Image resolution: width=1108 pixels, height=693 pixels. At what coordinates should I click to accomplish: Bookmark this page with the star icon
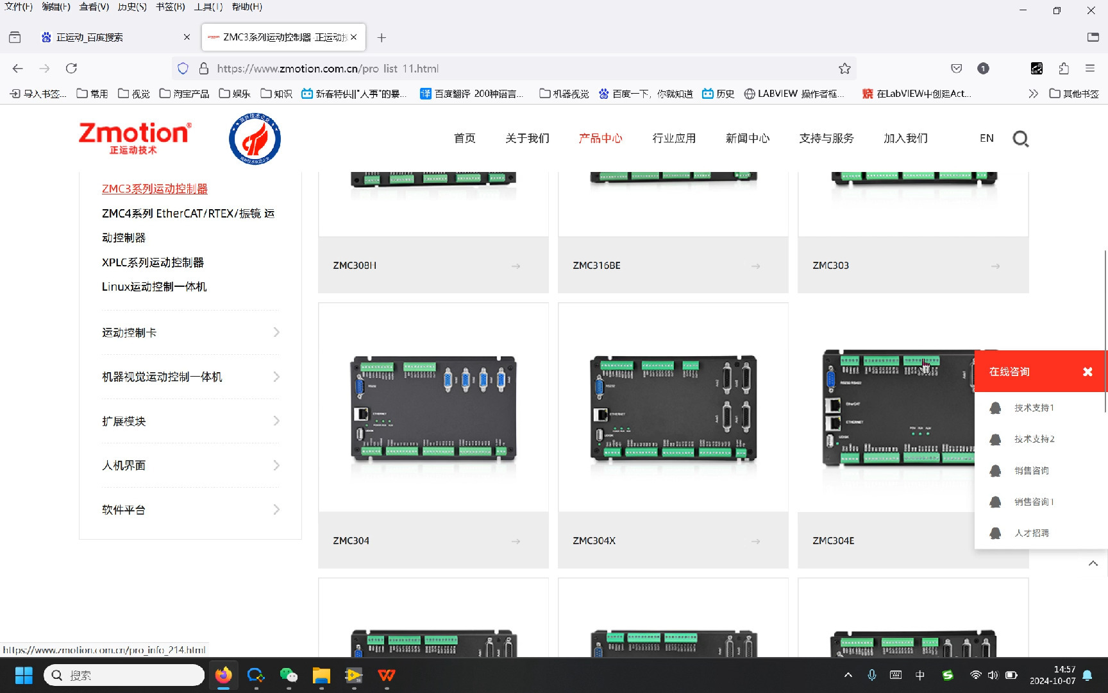coord(844,68)
